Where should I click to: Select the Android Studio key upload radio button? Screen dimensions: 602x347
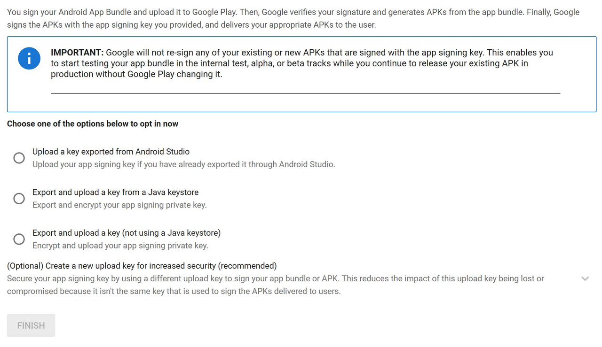(x=19, y=158)
